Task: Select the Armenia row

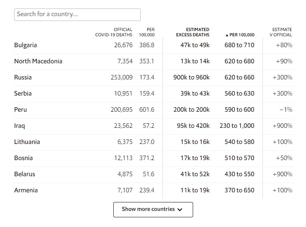Action: click(153, 190)
